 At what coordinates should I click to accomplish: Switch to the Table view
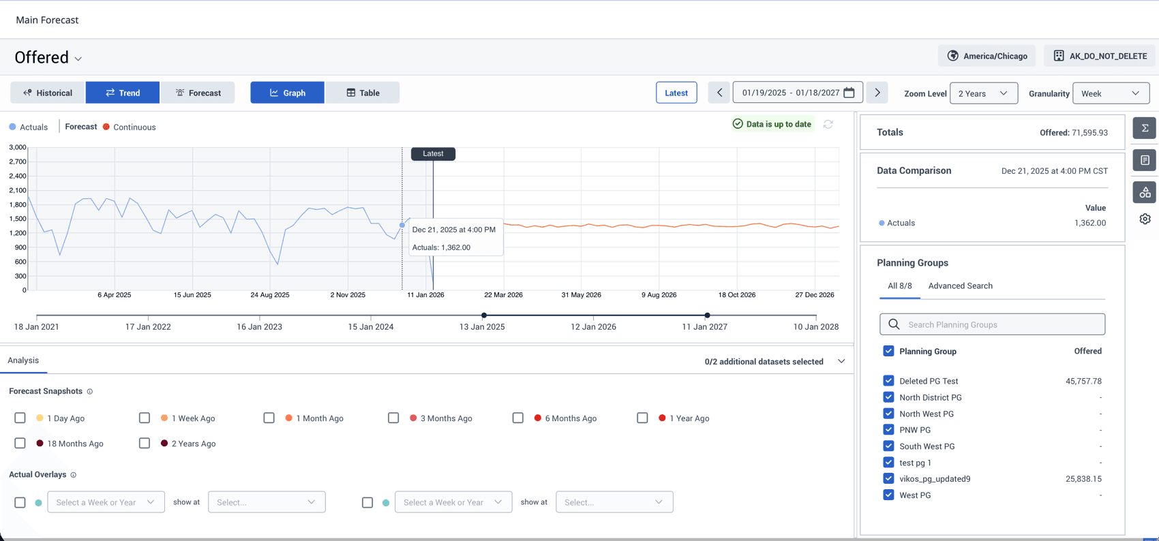(x=363, y=93)
